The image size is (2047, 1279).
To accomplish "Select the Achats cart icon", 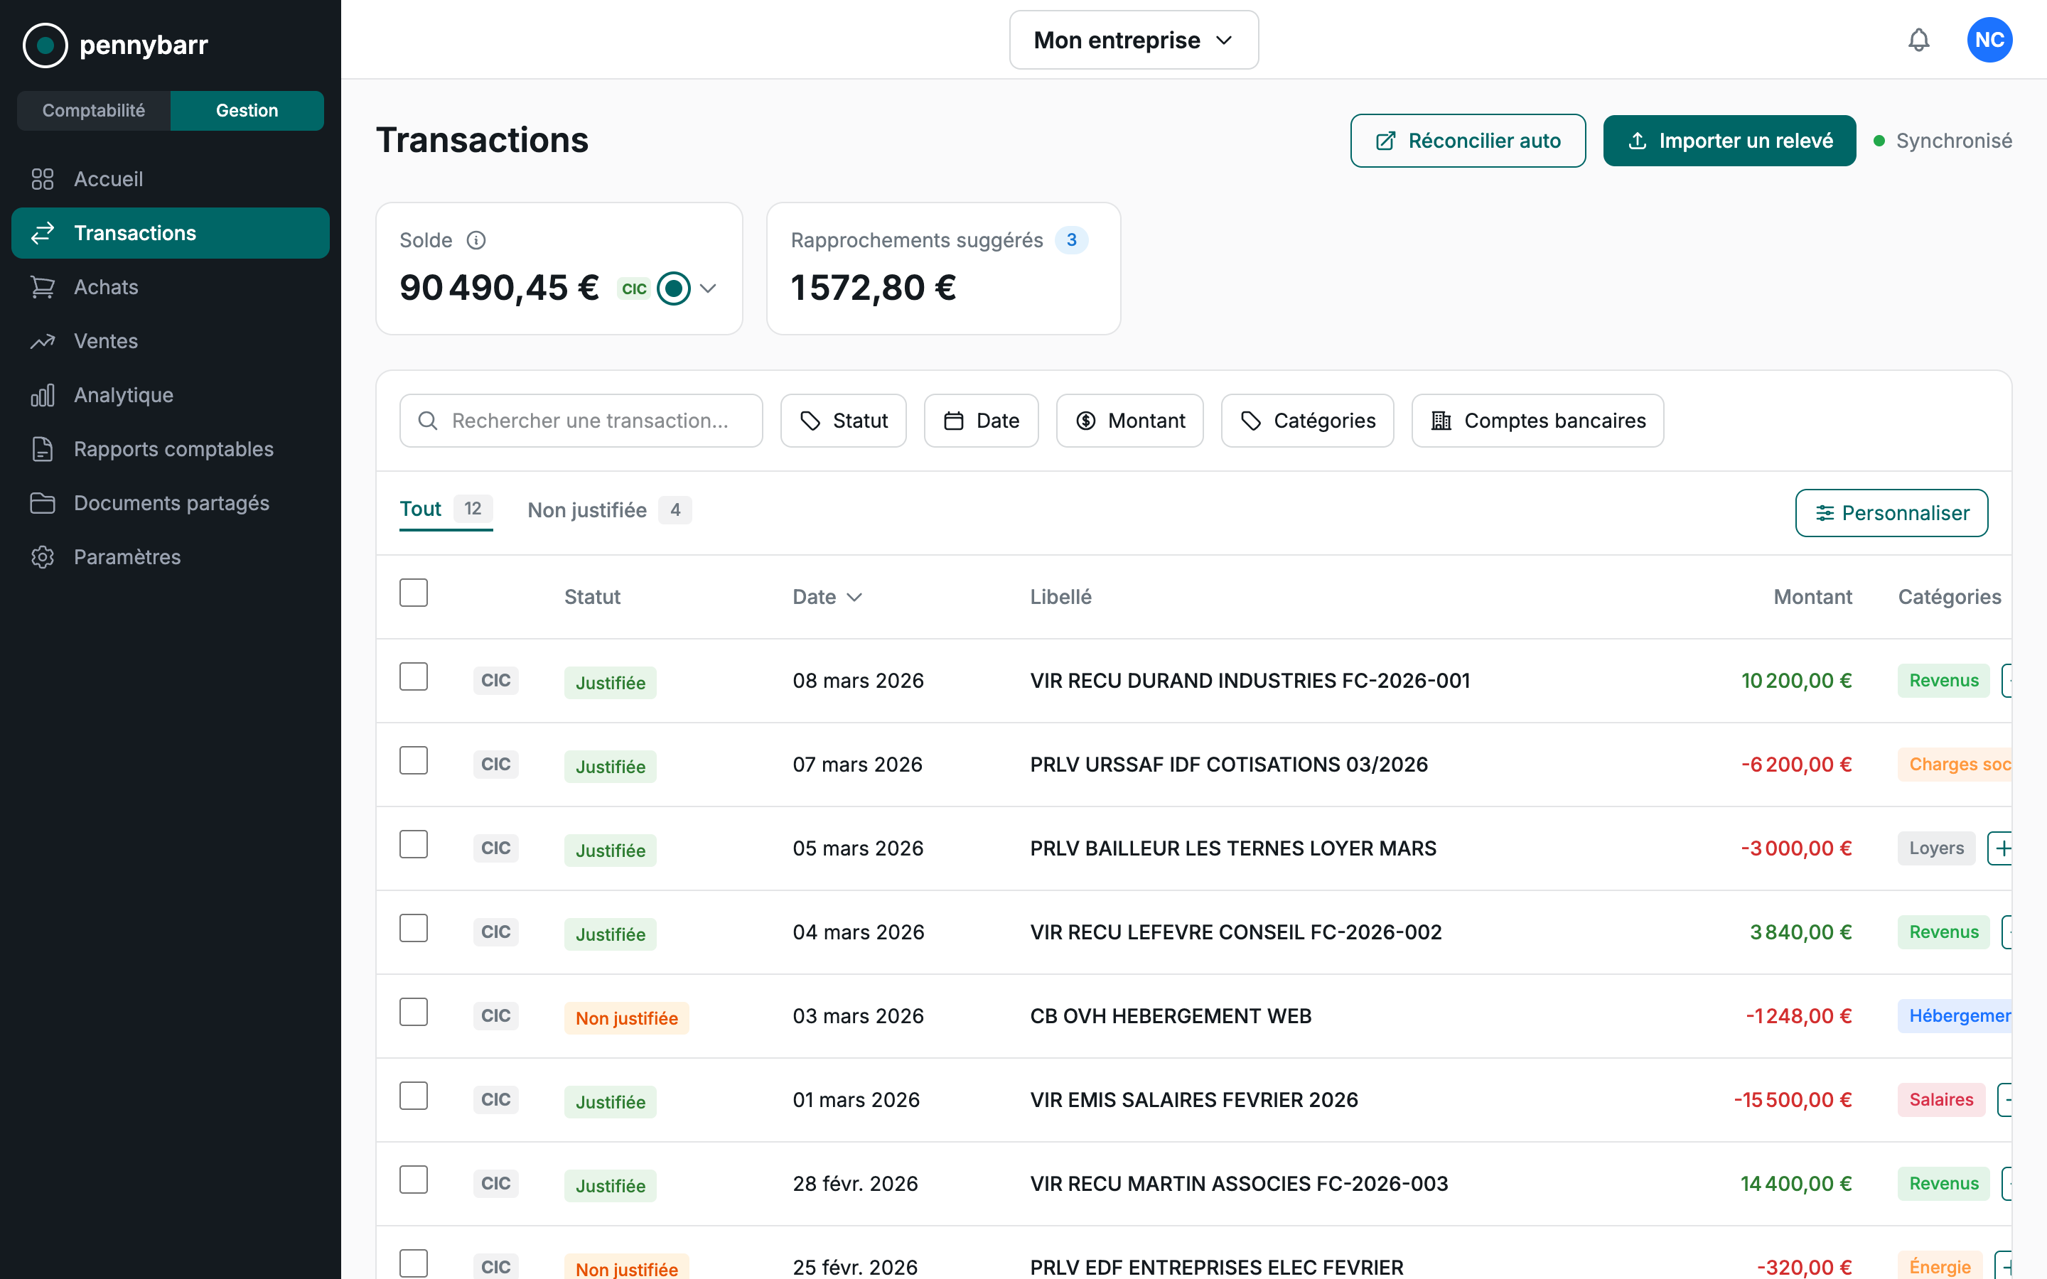I will (x=43, y=287).
